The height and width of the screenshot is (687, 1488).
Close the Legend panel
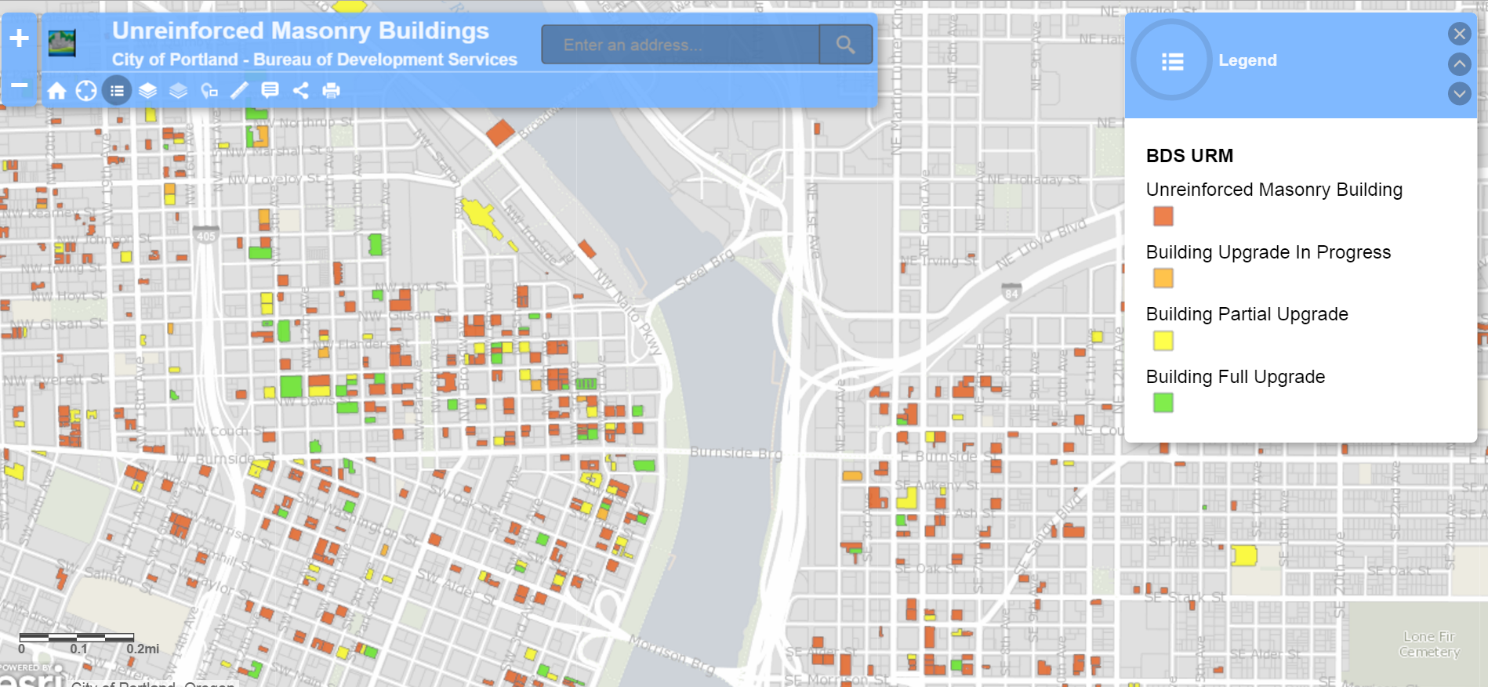pyautogui.click(x=1458, y=34)
